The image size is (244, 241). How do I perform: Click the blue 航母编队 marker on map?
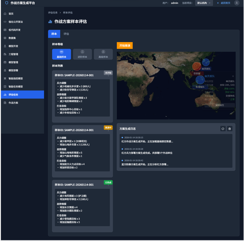click(200, 80)
